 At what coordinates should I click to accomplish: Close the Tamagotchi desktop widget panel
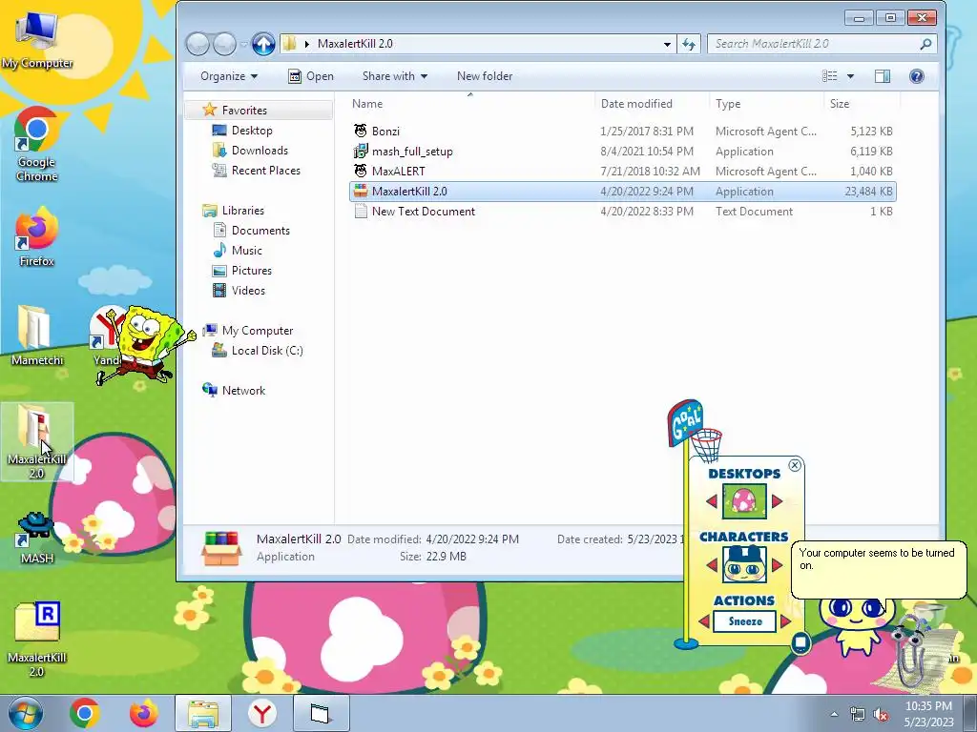795,465
